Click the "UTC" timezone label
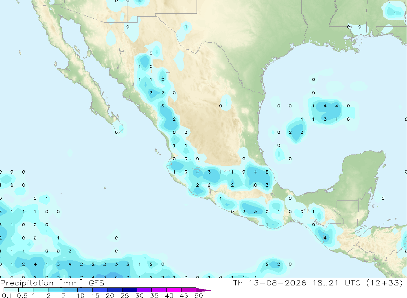The height and width of the screenshot is (298, 407). pos(353,283)
